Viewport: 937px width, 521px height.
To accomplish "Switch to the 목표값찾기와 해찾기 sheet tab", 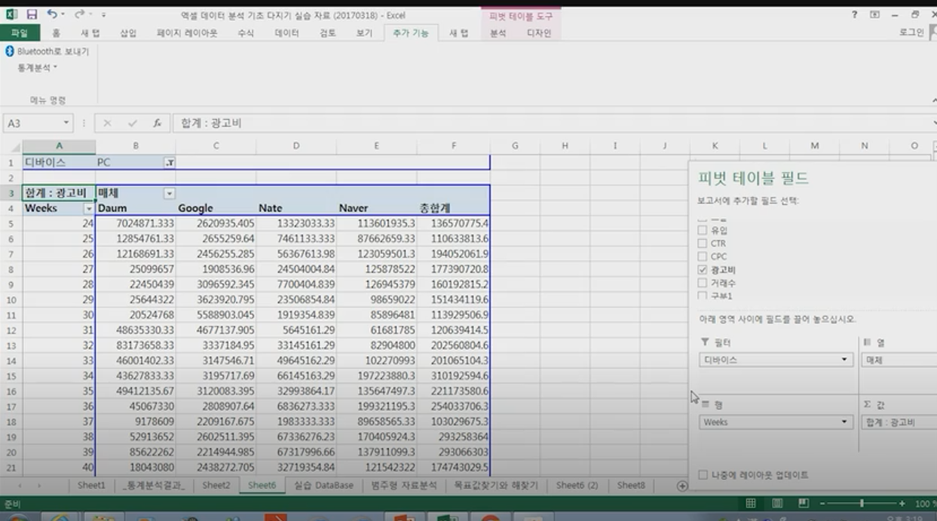I will pos(496,486).
